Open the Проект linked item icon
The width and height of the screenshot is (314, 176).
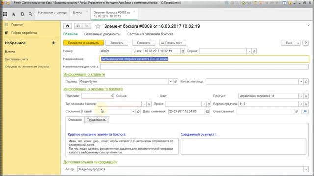209,104
